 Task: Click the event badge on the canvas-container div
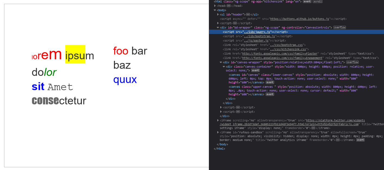point(255,70)
